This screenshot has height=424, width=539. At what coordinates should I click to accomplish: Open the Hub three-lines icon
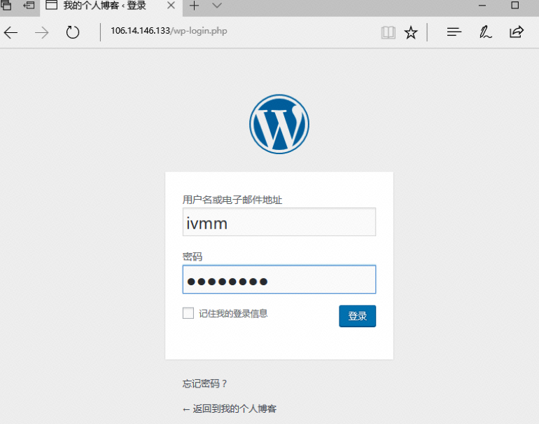[454, 32]
